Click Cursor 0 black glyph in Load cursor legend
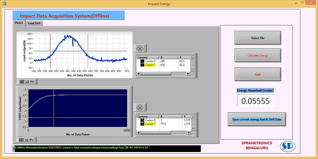 (142, 61)
